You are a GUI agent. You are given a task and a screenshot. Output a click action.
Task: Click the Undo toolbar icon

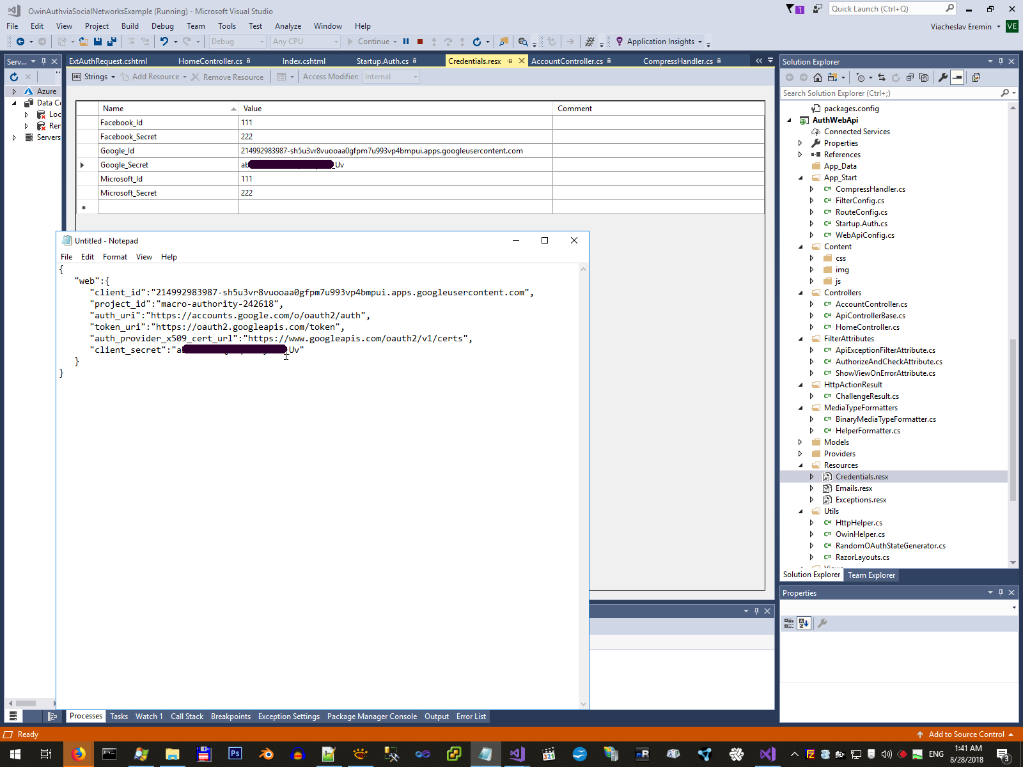(164, 42)
